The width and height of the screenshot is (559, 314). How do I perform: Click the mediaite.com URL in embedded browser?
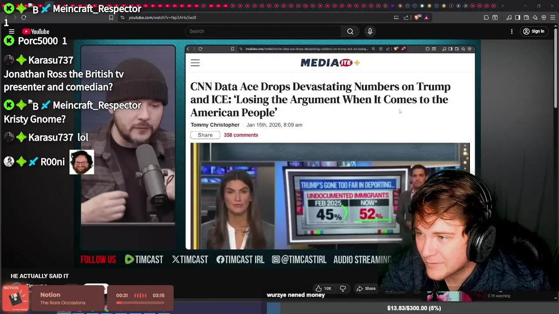pyautogui.click(x=307, y=49)
